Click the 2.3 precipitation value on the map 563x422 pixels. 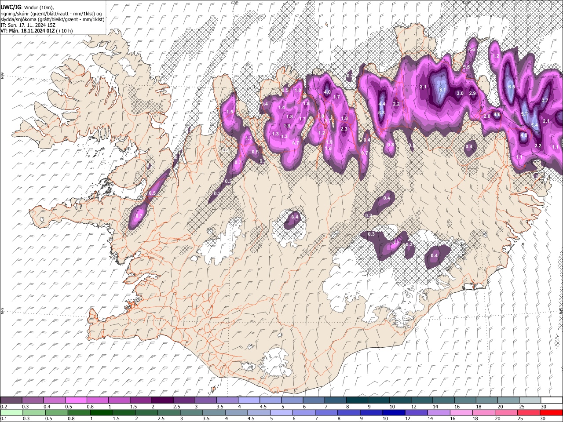(x=344, y=129)
